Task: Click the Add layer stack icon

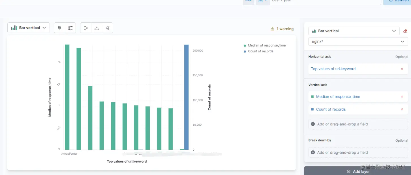Action: click(349, 171)
